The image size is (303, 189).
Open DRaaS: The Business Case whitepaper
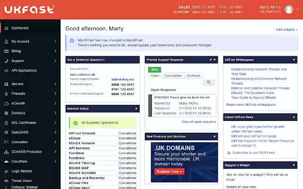252,93
